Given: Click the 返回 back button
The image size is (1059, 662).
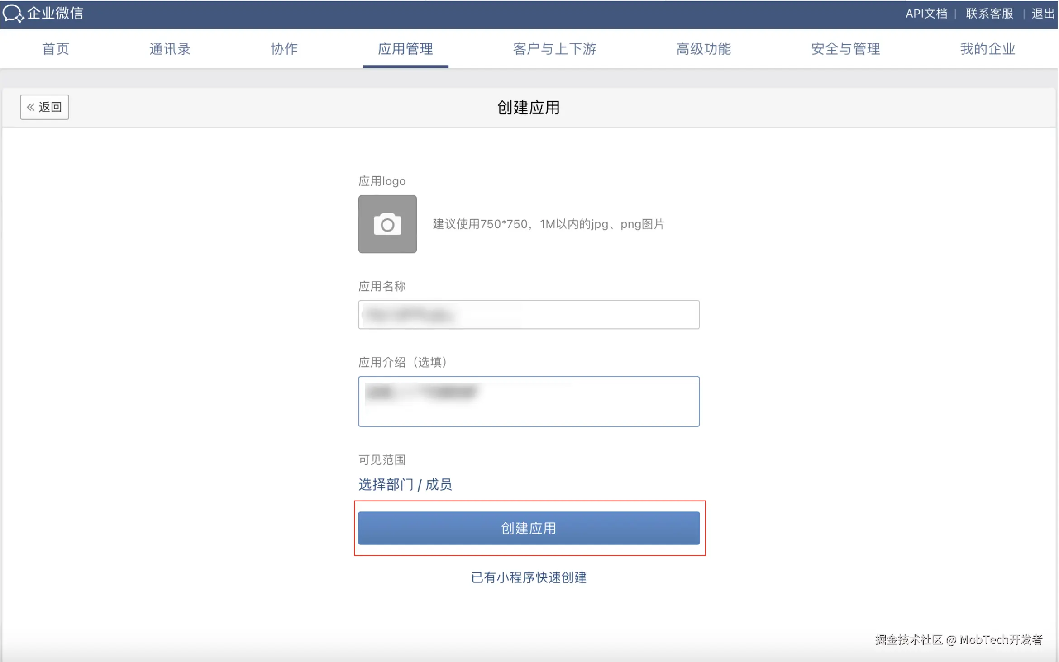Looking at the screenshot, I should 44,107.
